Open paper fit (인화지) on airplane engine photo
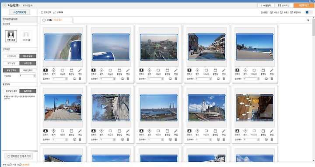 point(45,72)
